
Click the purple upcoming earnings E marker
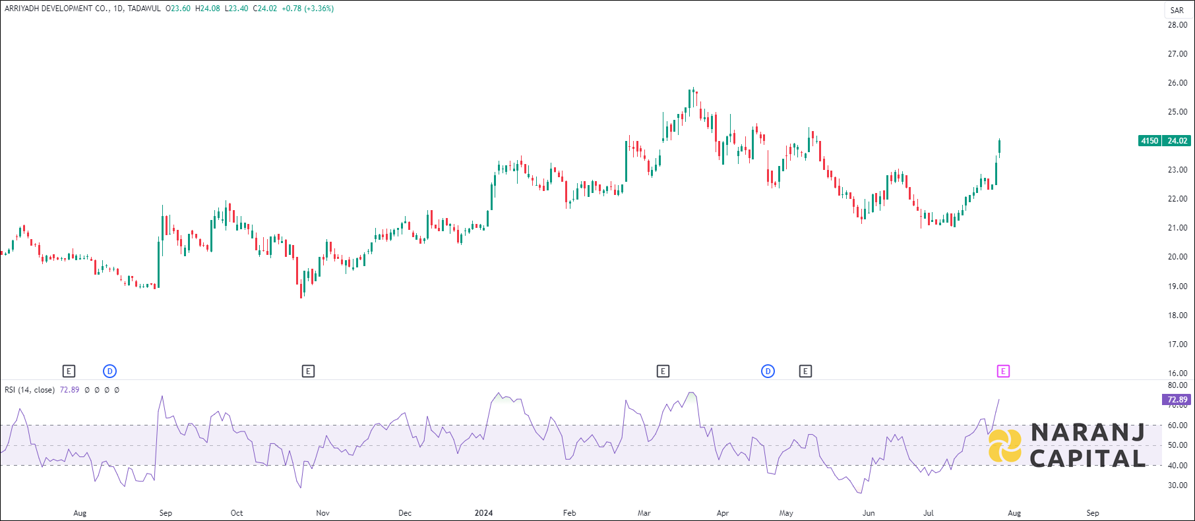click(1002, 371)
